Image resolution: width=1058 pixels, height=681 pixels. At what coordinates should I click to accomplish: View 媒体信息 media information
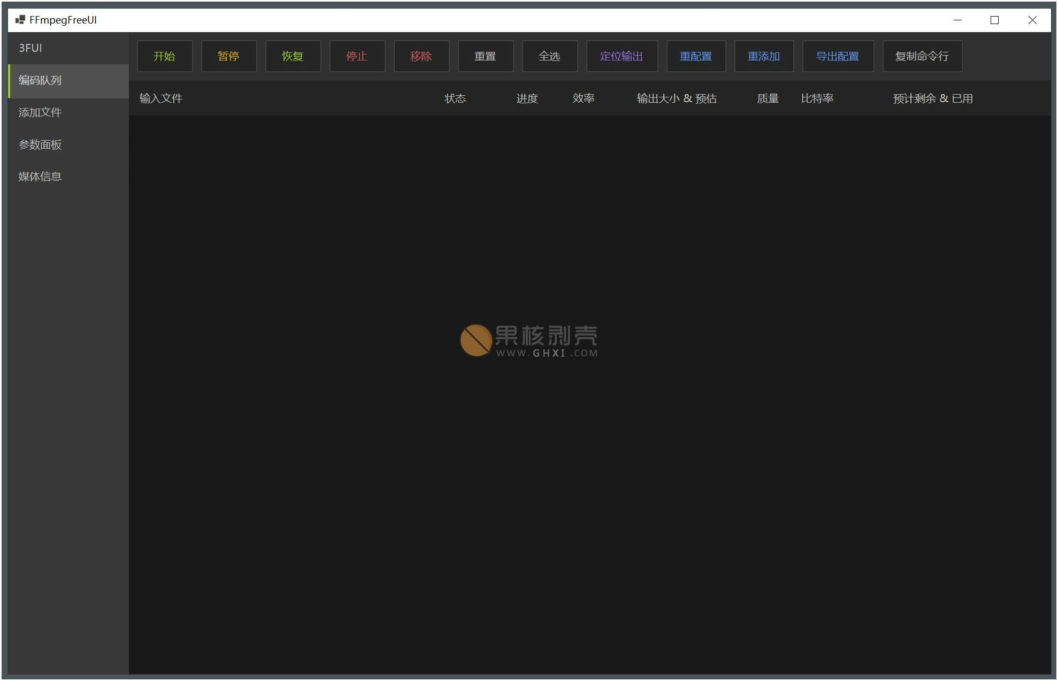pyautogui.click(x=40, y=177)
